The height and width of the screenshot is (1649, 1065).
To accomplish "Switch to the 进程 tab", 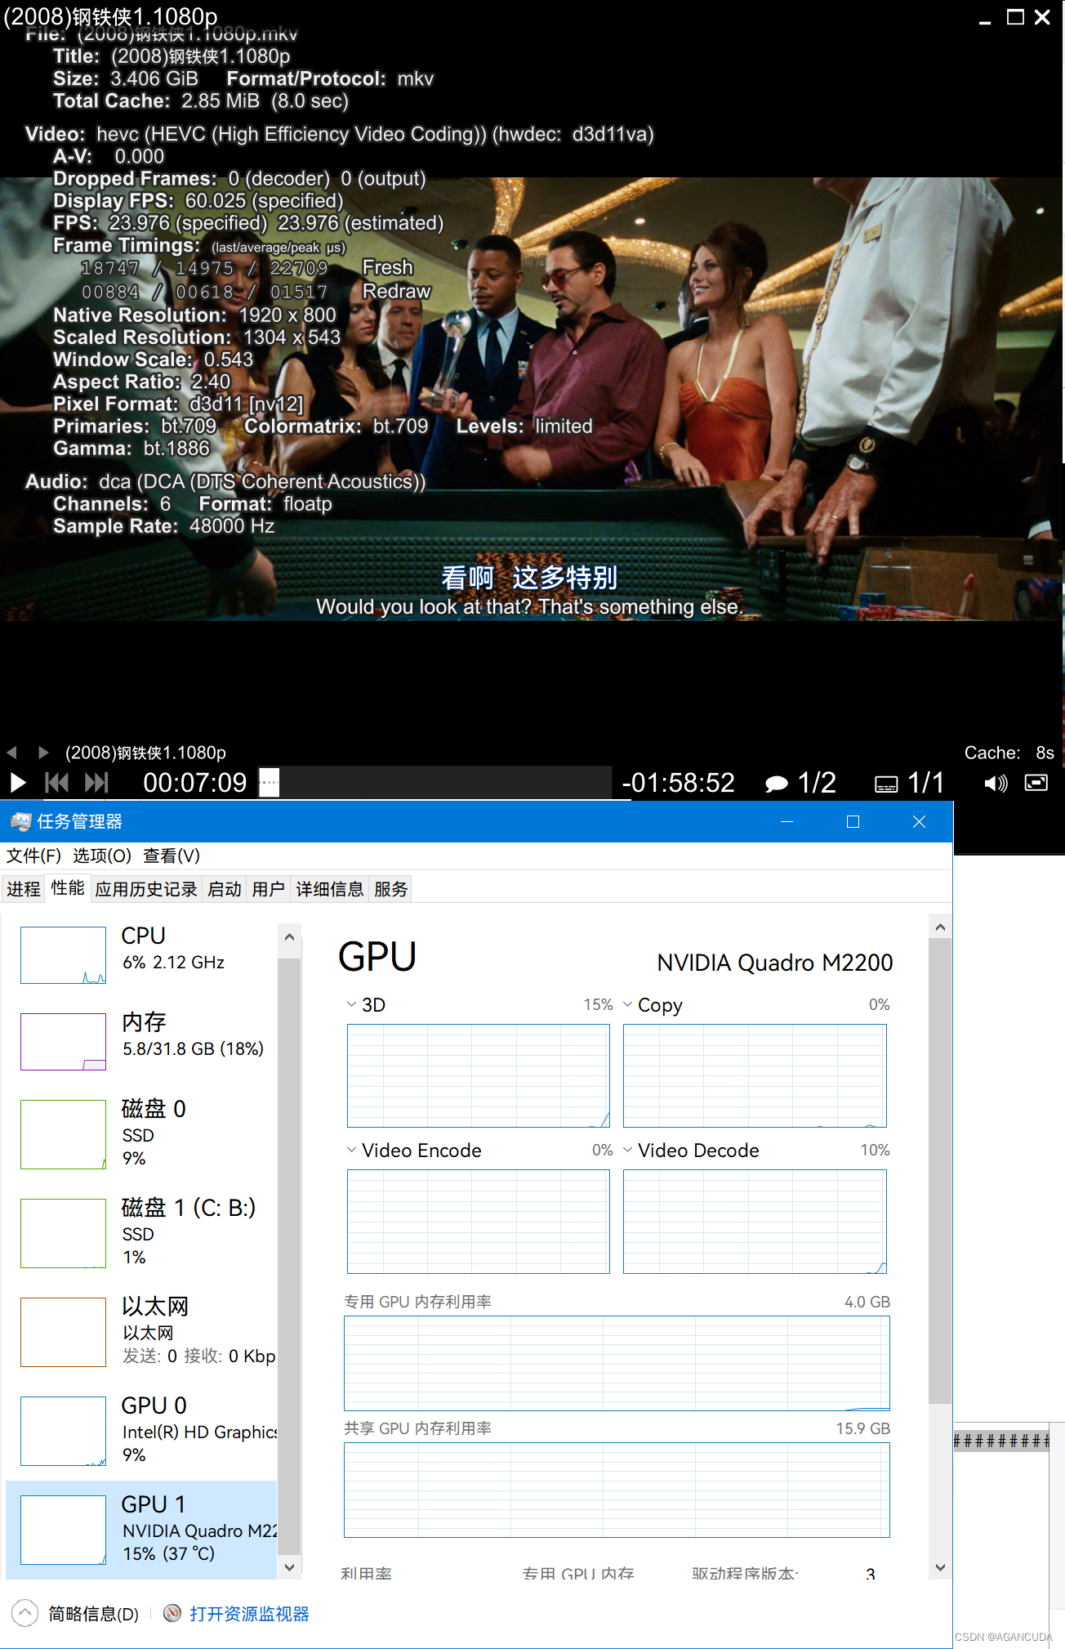I will point(24,889).
